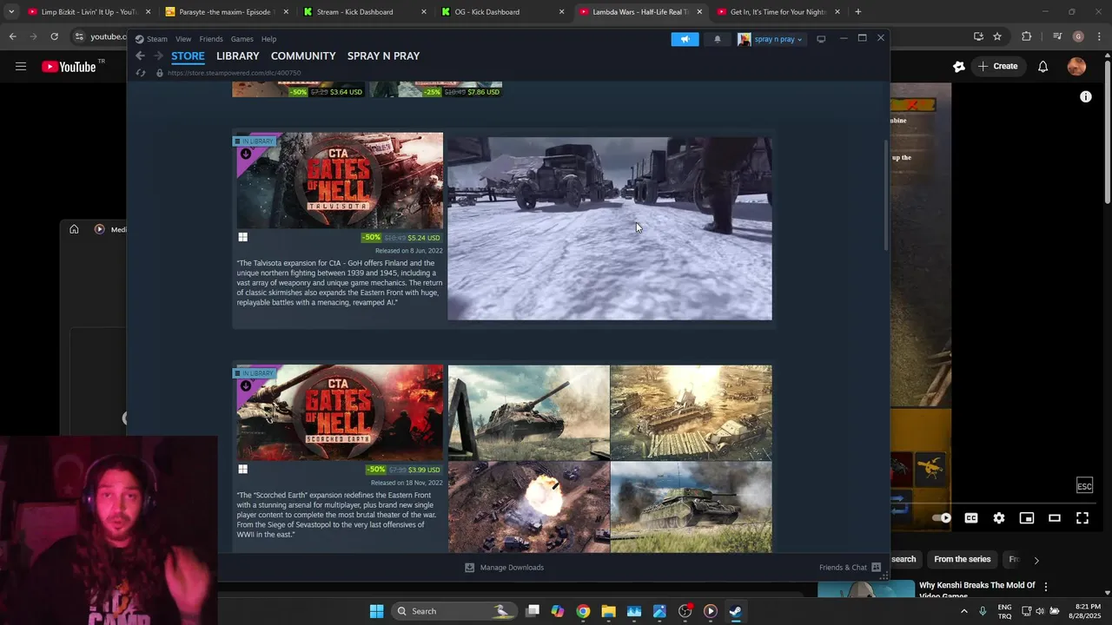The image size is (1112, 625).
Task: Click the Steam page vertical scrollbar
Action: (x=886, y=195)
